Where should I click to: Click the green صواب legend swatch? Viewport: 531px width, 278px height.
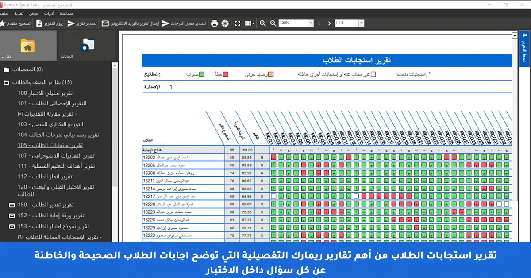coord(202,73)
